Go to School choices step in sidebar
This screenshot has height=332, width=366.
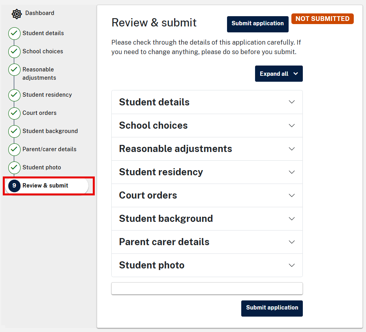(43, 51)
